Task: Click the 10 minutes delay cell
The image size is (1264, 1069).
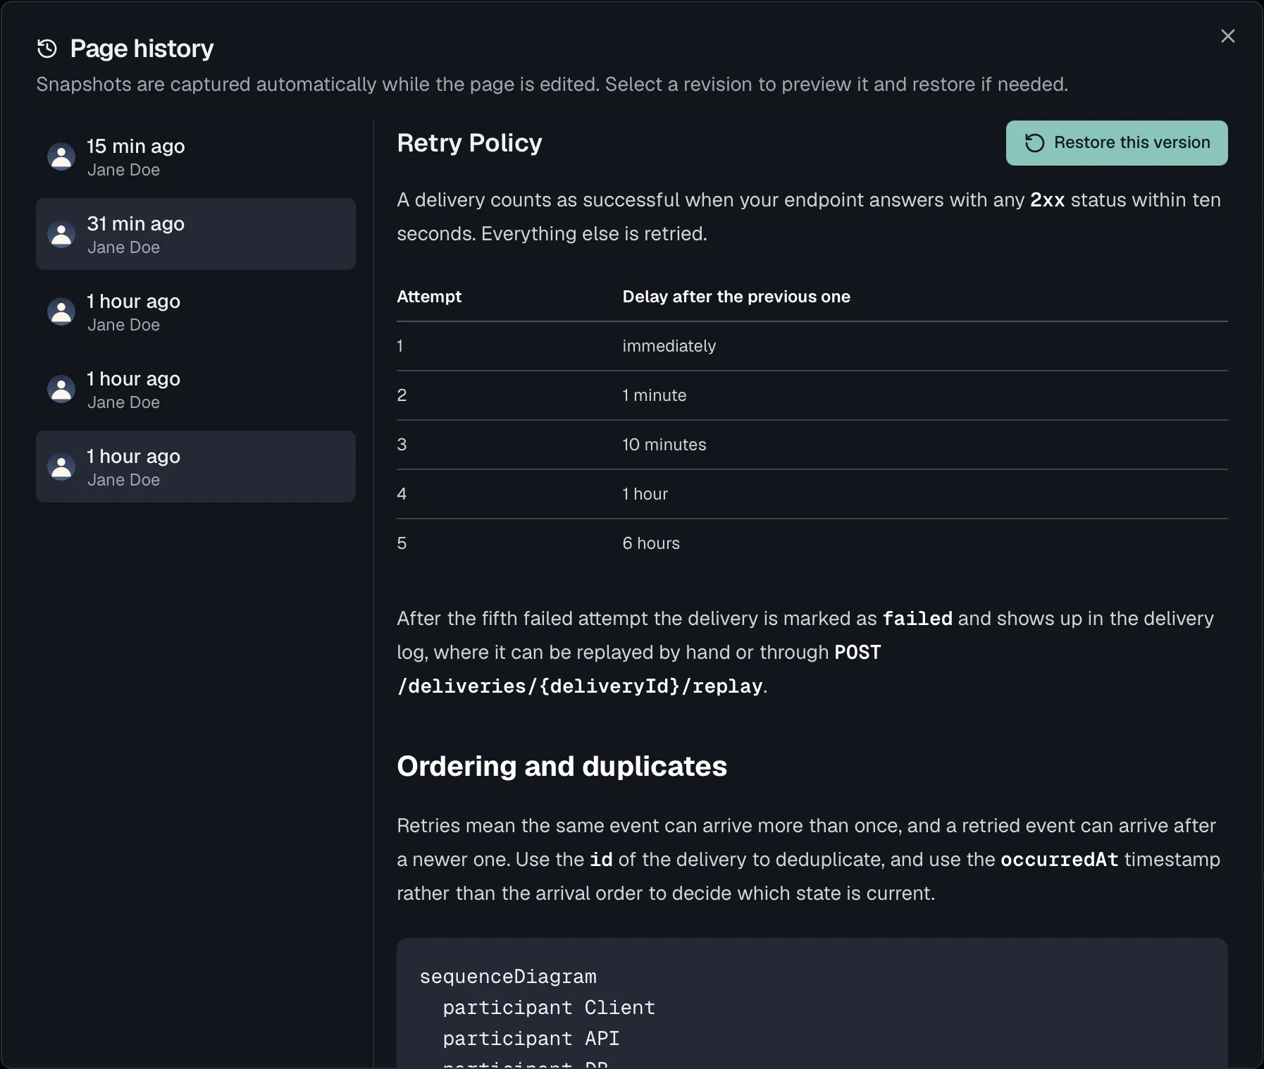Action: click(x=664, y=445)
